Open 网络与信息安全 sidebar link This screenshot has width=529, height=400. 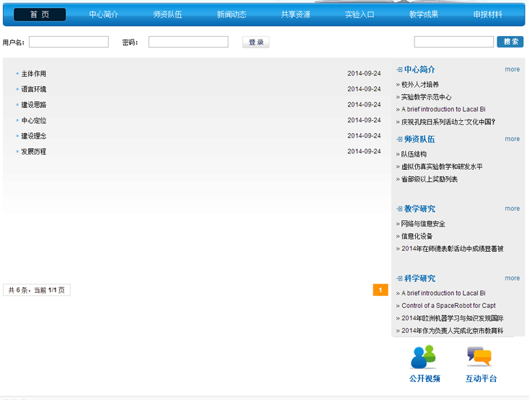pos(423,224)
